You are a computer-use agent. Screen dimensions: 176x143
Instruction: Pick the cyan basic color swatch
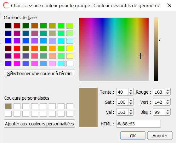click(x=61, y=41)
